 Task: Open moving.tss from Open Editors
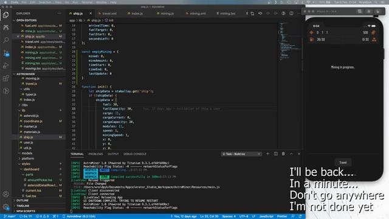pyautogui.click(x=38, y=69)
